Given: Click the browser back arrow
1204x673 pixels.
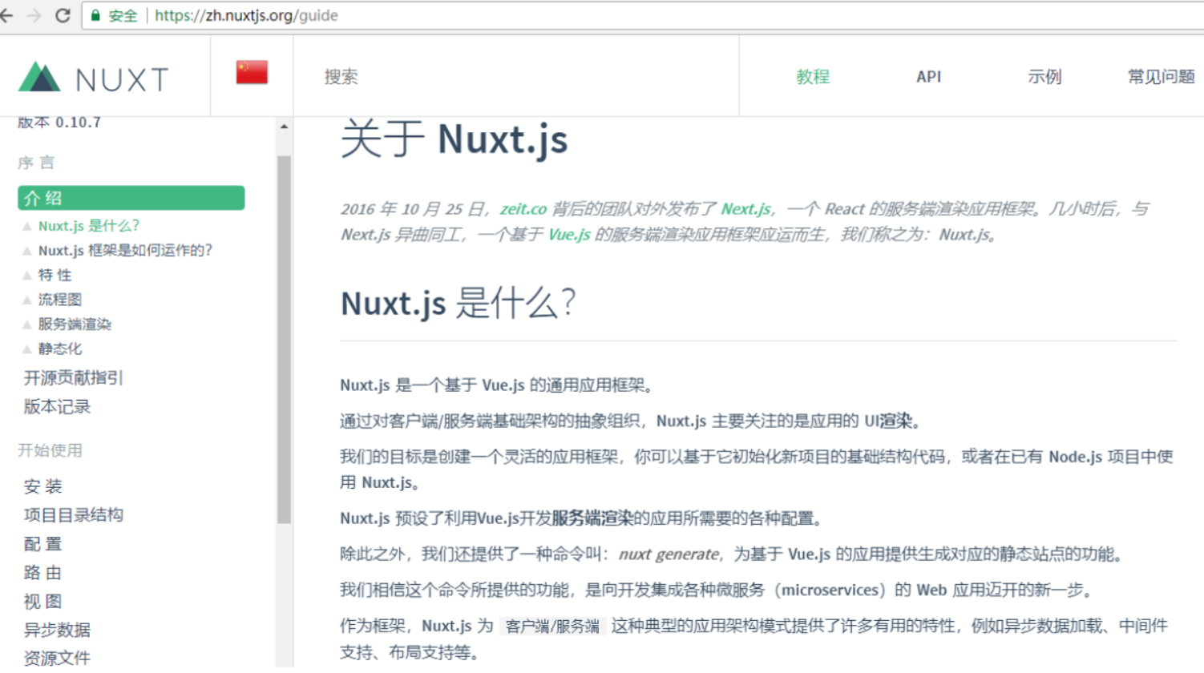Looking at the screenshot, I should 6,15.
